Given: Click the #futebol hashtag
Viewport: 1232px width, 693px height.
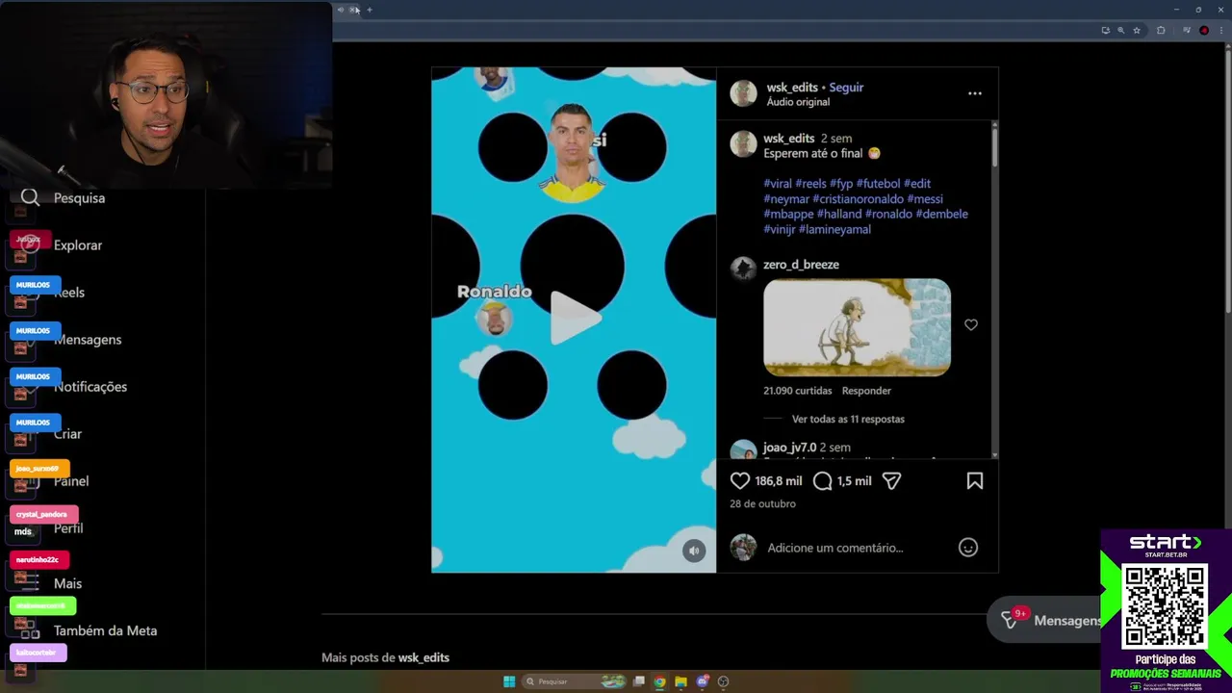Looking at the screenshot, I should [x=878, y=183].
